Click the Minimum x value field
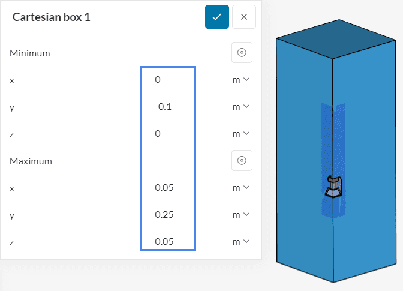Image resolution: width=403 pixels, height=291 pixels. tap(185, 80)
